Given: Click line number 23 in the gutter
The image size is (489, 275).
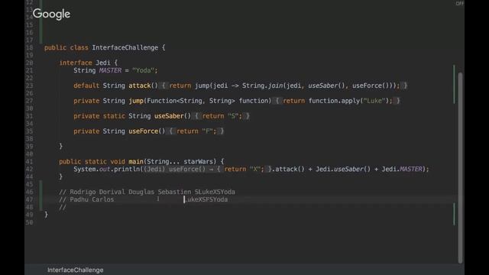Looking at the screenshot, I should pyautogui.click(x=29, y=86).
